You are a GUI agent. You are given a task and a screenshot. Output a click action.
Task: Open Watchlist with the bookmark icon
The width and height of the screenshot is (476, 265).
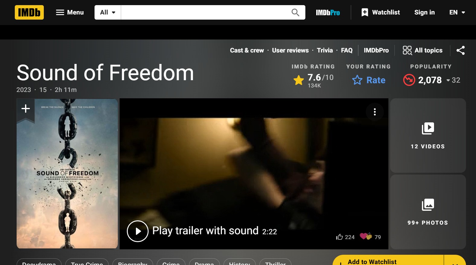pyautogui.click(x=381, y=12)
